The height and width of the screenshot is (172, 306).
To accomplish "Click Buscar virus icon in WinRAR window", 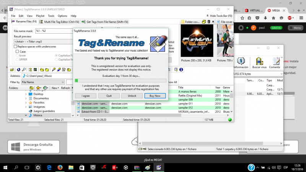I will pyautogui.click(x=259, y=63).
